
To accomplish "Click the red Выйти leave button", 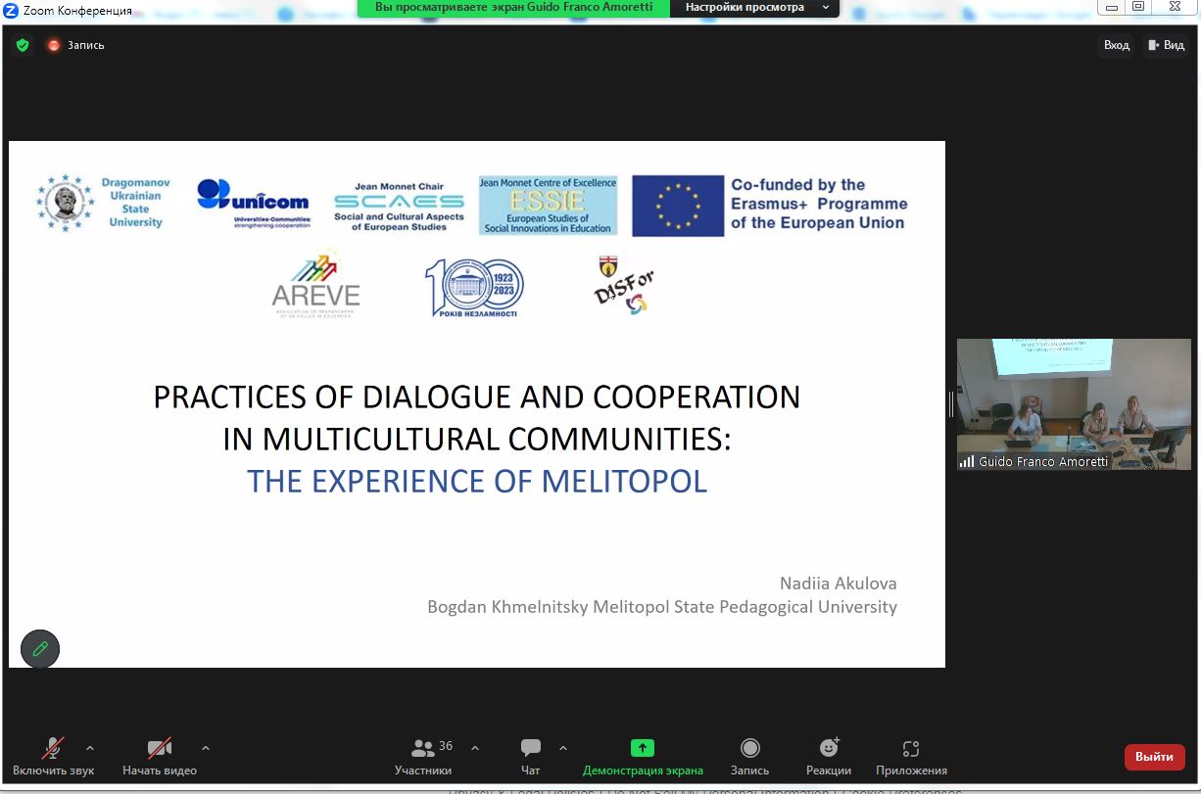I will (x=1154, y=757).
